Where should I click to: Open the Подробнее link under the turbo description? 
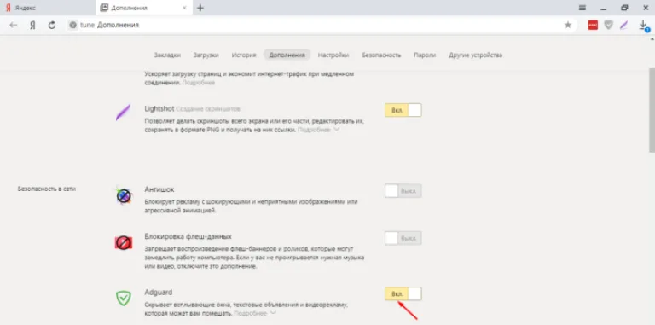199,83
